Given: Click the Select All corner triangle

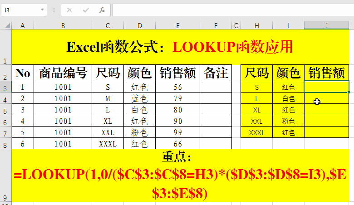Looking at the screenshot, I should [x=8, y=25].
